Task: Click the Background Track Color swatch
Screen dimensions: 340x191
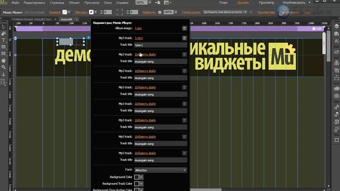Action: click(x=137, y=184)
